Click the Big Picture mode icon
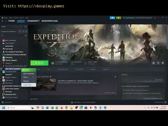This screenshot has height=126, width=168. [155, 18]
